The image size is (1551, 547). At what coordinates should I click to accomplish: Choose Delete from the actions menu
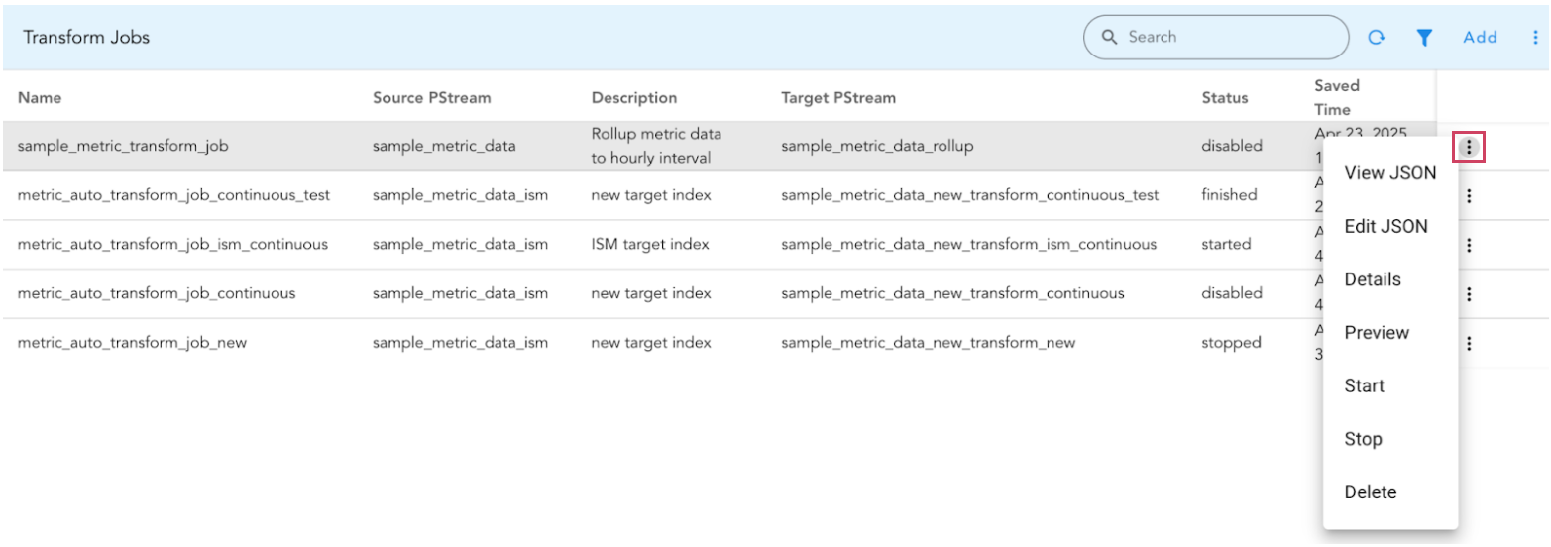coord(1370,492)
